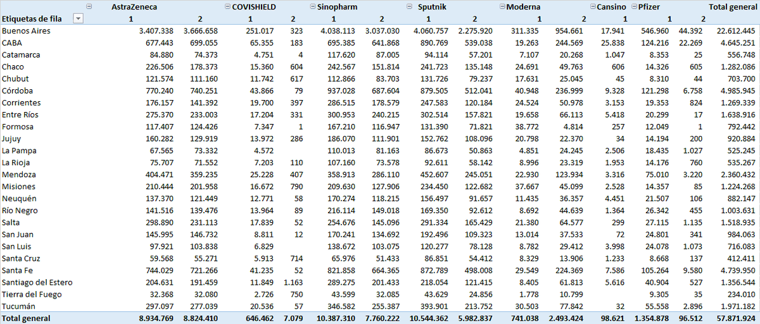Click Córdoba total cell 4.985.945

click(x=740, y=90)
